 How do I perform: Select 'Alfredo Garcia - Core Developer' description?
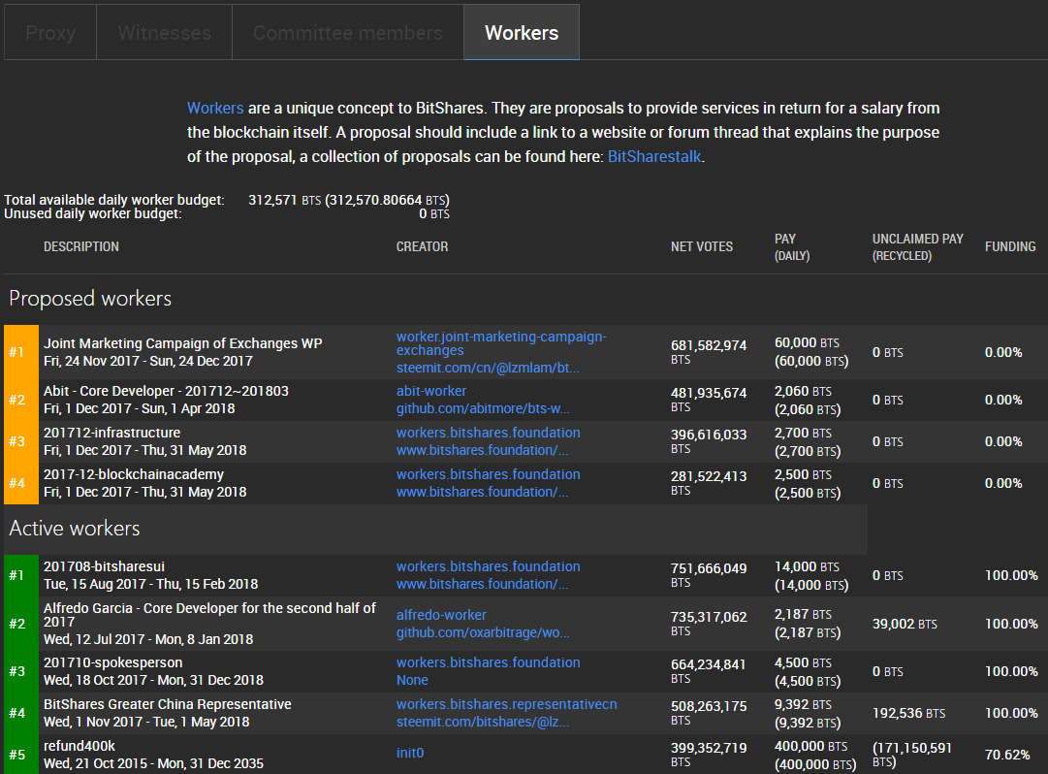click(209, 615)
